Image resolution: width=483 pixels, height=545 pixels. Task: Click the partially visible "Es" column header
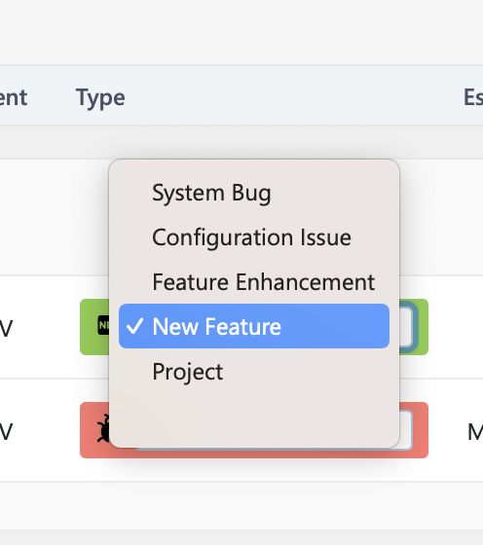(473, 97)
